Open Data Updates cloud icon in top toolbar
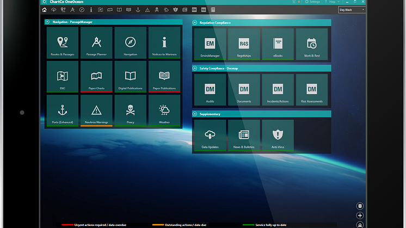 53,10
